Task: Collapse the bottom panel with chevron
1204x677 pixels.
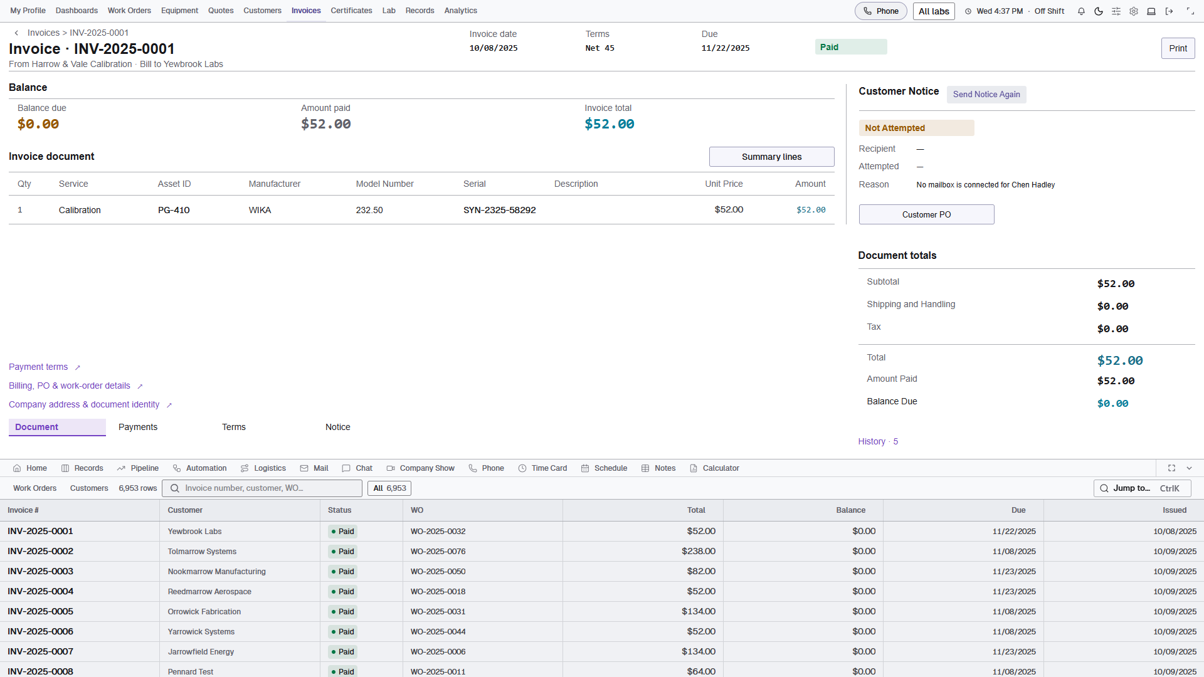Action: (x=1189, y=468)
